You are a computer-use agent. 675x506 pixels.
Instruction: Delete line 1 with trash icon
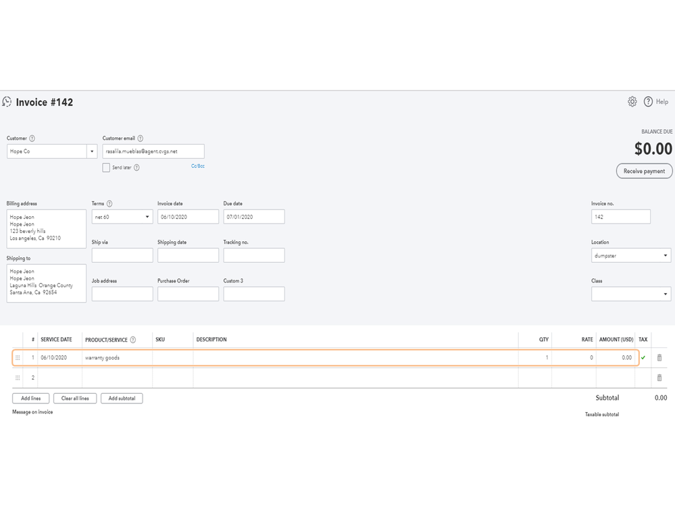tap(659, 357)
